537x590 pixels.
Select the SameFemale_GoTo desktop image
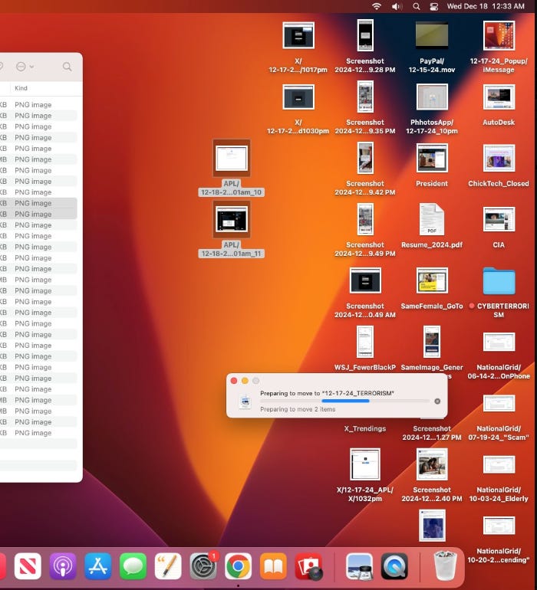pos(432,280)
